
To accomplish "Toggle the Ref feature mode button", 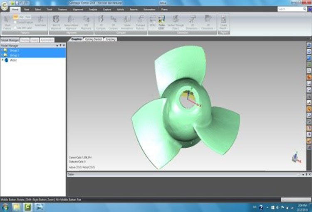I will point(15,17).
